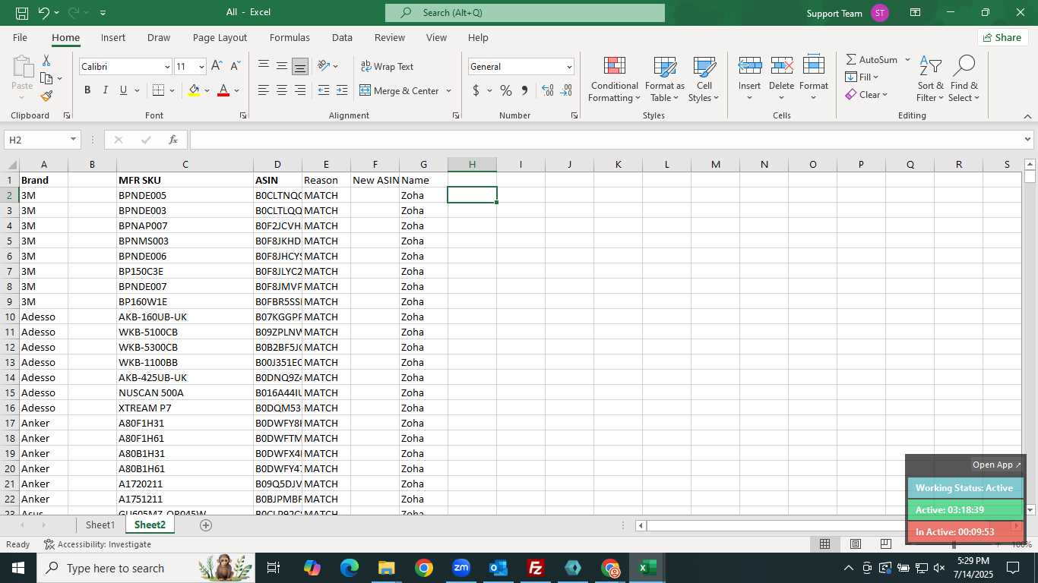Click the Search box

click(525, 13)
